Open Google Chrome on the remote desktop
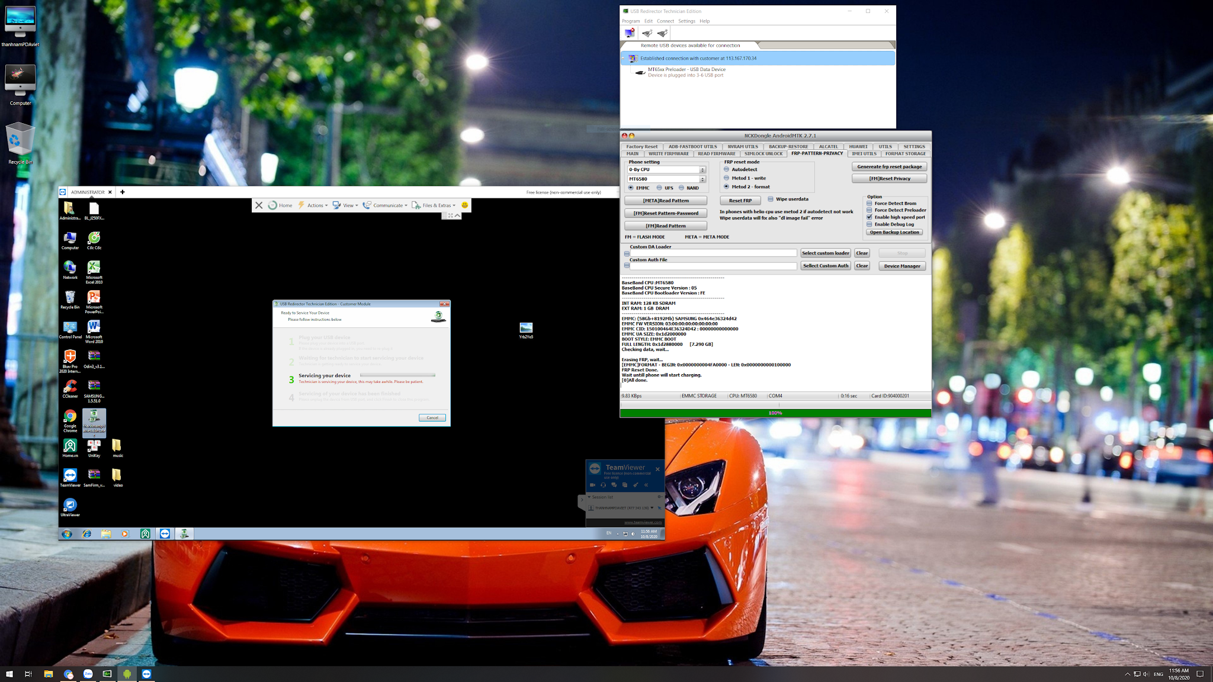Screen dimensions: 1213x682 (x=70, y=417)
